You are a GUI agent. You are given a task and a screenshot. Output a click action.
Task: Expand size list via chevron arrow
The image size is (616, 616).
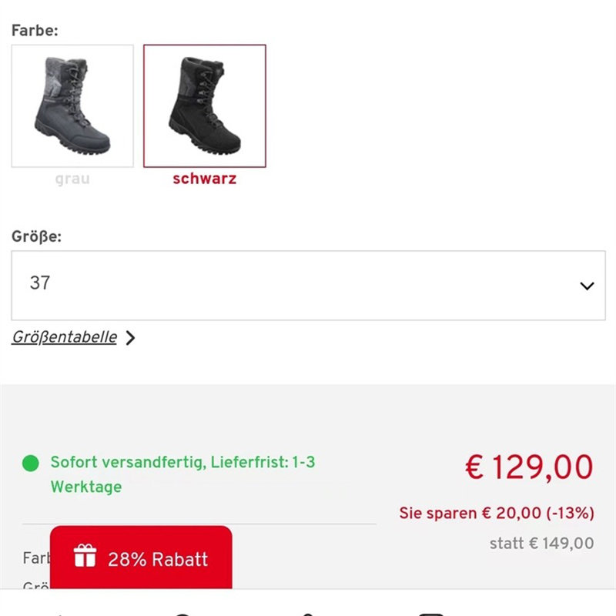(x=587, y=286)
